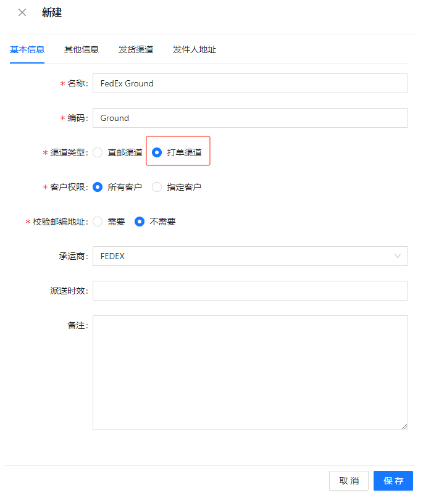Click the blue 保存 button
The height and width of the screenshot is (498, 431).
(x=393, y=481)
